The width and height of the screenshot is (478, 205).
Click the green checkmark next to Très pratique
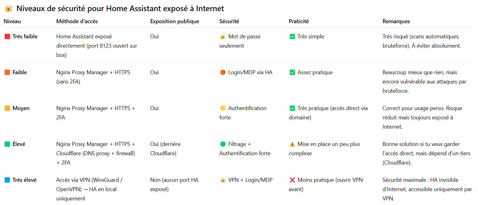pyautogui.click(x=292, y=108)
